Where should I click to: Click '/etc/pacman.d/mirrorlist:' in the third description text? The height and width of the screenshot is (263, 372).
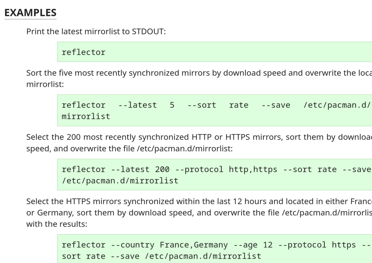click(196, 149)
